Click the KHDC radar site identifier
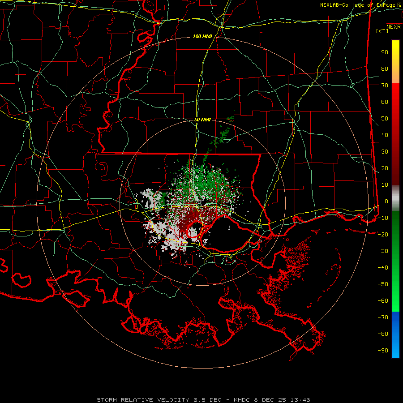The image size is (403, 403). pos(242,400)
